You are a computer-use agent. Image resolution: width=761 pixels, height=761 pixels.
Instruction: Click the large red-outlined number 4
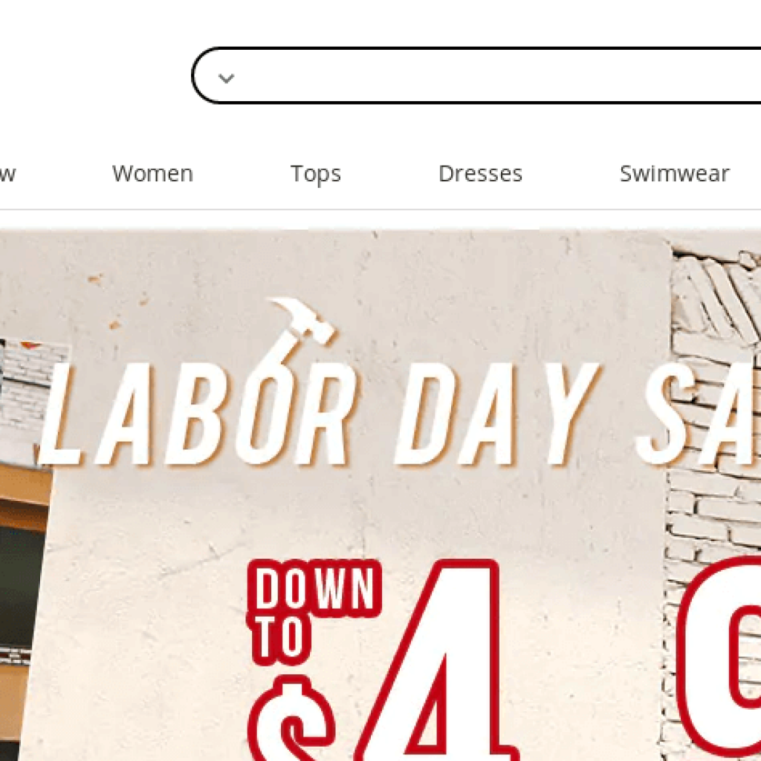435,661
